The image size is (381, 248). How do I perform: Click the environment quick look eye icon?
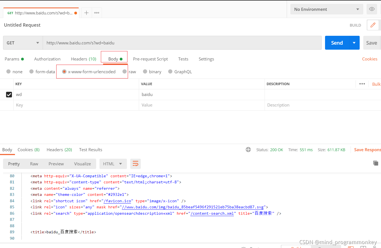(x=372, y=9)
